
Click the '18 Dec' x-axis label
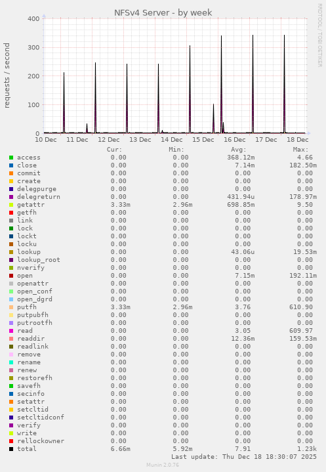tap(297, 140)
